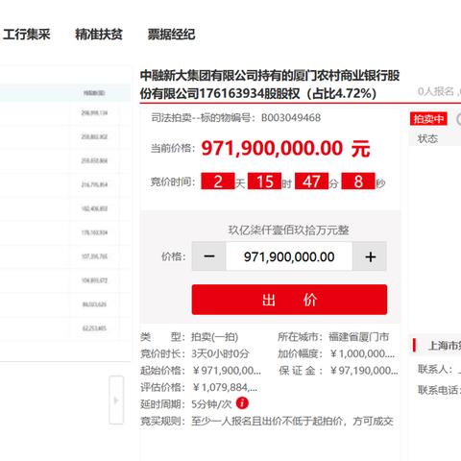Click the minus button to decrease price
This screenshot has height=461, width=461.
pos(209,256)
